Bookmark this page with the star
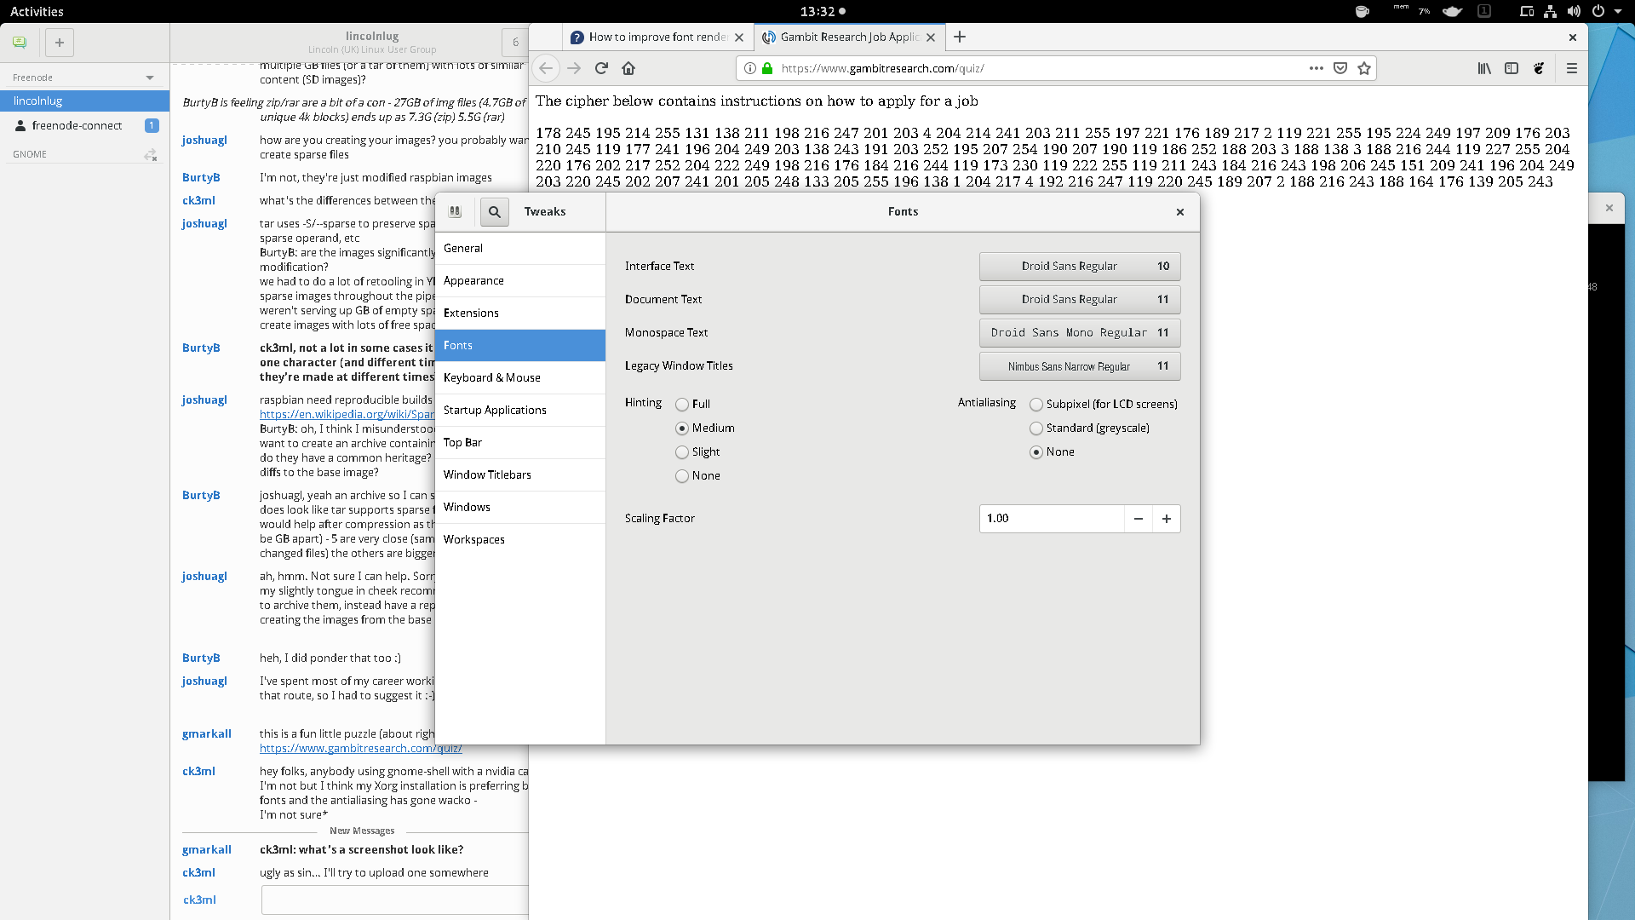 1364,68
